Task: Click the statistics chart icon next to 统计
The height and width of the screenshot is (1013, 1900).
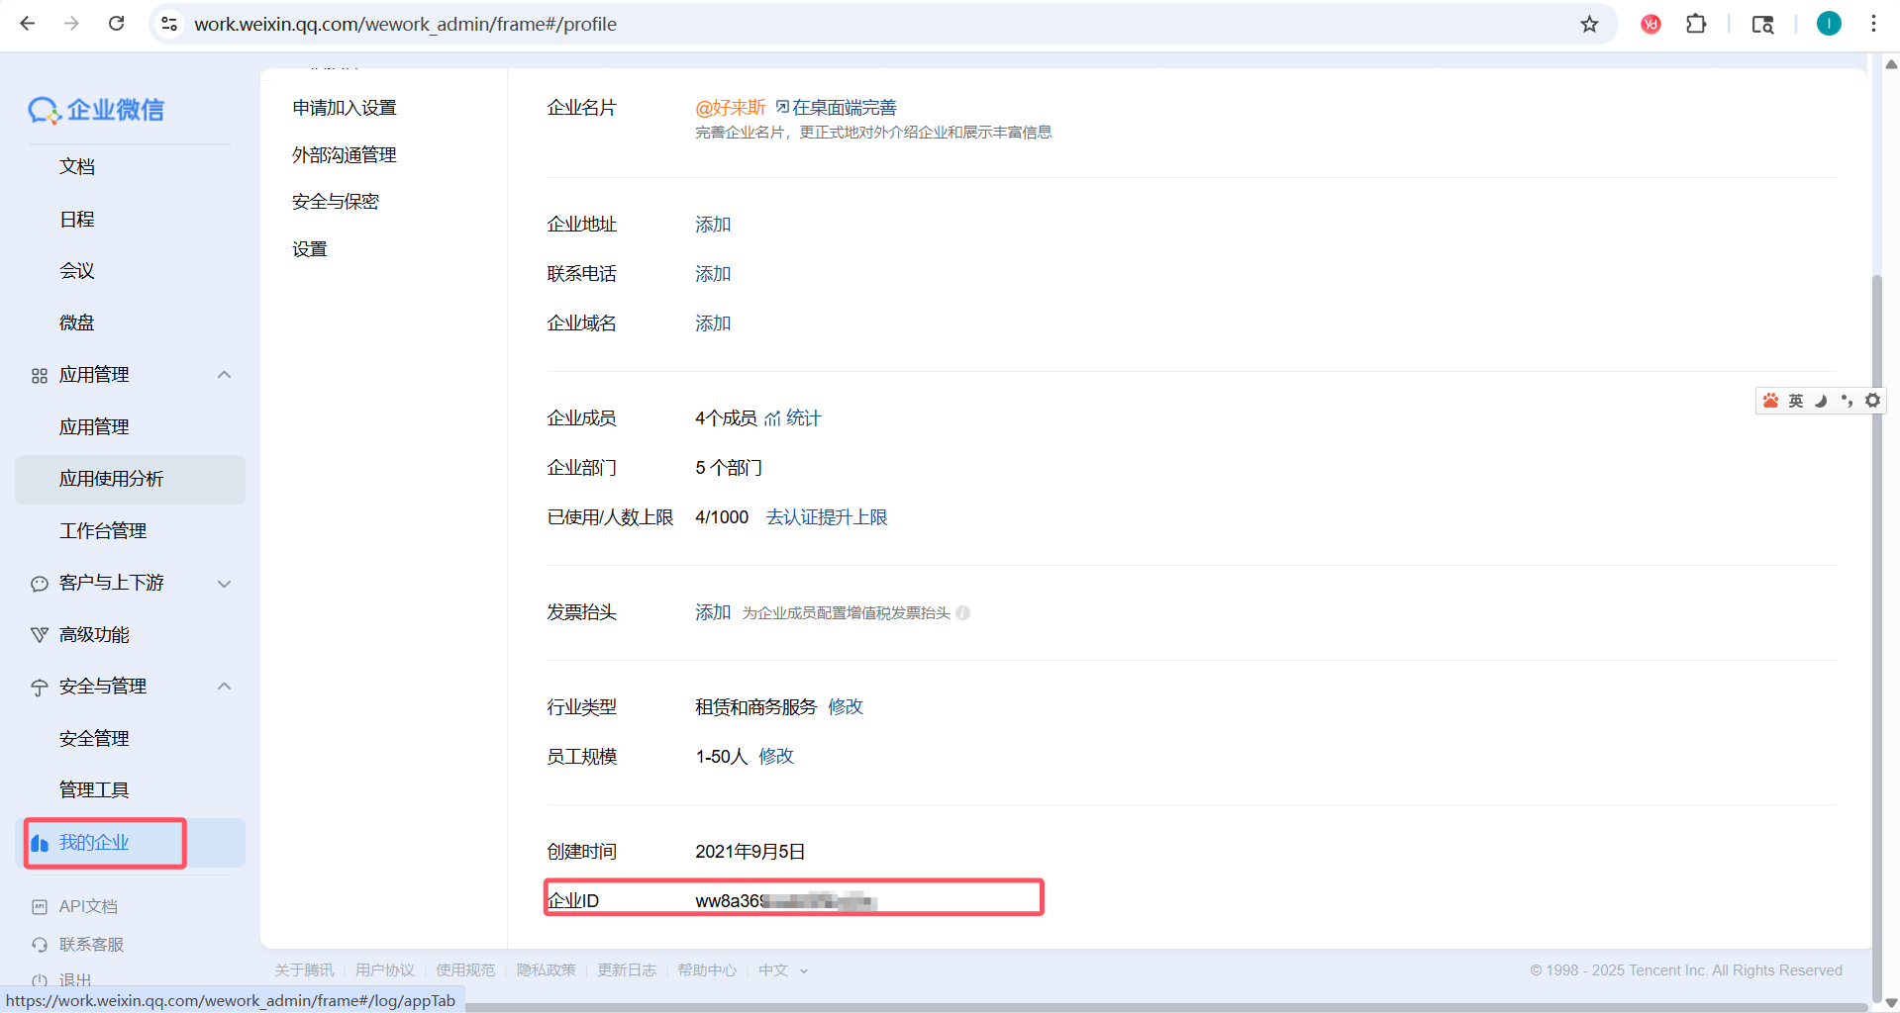Action: (x=772, y=419)
